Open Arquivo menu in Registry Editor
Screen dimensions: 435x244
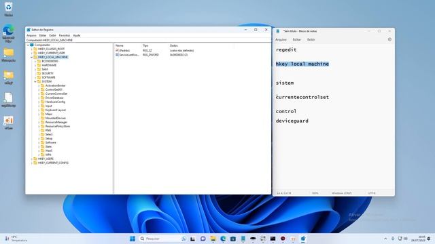(31, 35)
